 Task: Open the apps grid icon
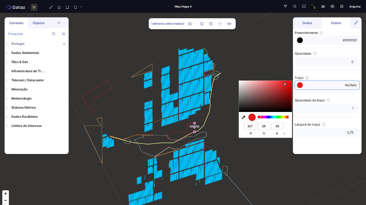click(x=342, y=6)
